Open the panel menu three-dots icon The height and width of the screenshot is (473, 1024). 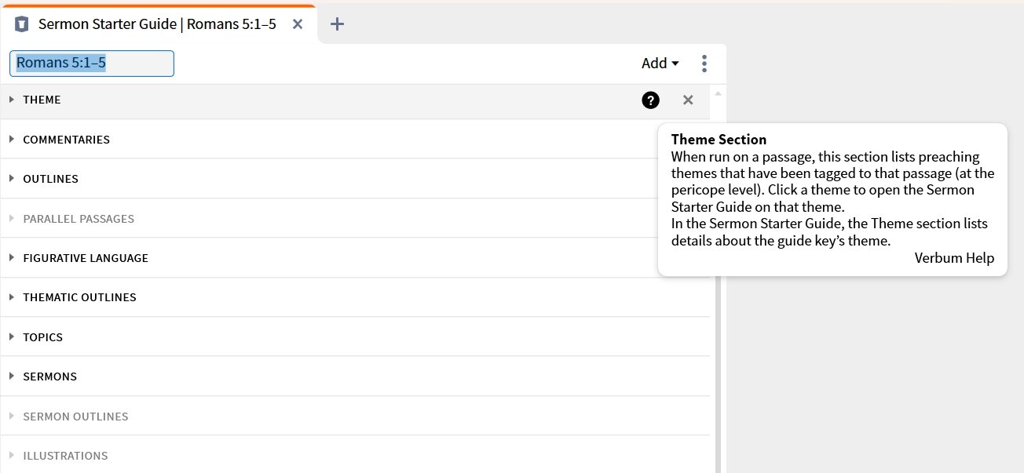704,64
